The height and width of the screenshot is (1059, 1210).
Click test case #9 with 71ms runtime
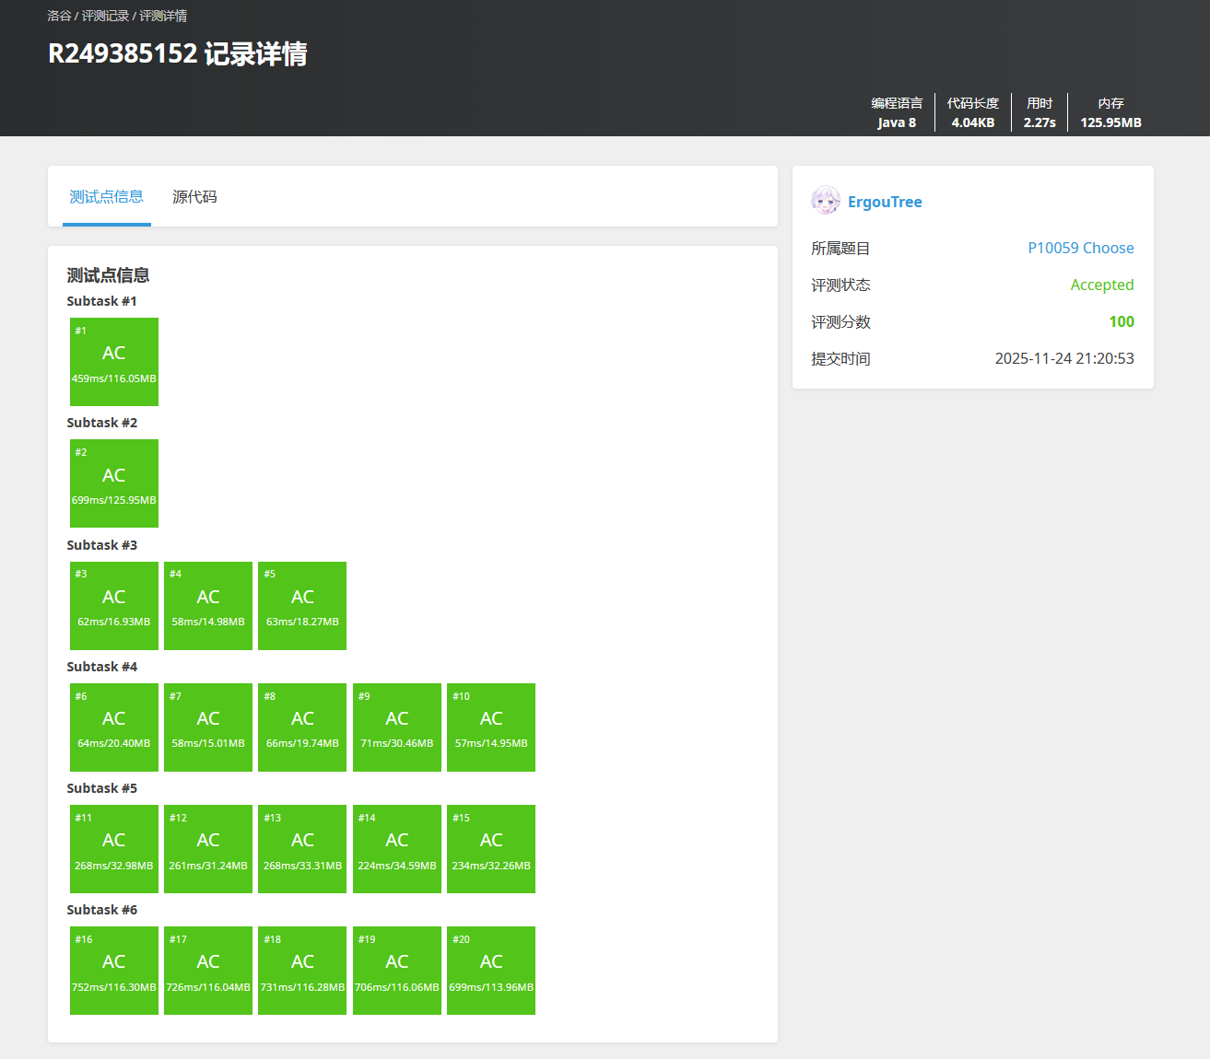point(397,727)
